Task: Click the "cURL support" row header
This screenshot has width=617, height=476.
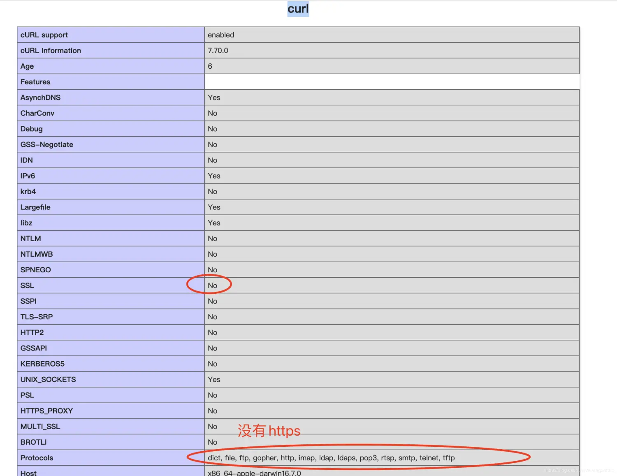Action: (x=44, y=35)
